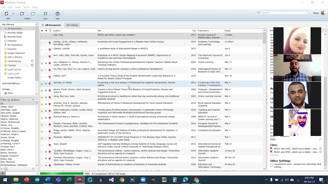The height and width of the screenshot is (184, 328).
Task: Click the PMID lookup magnifier icon
Action: click(x=320, y=140)
